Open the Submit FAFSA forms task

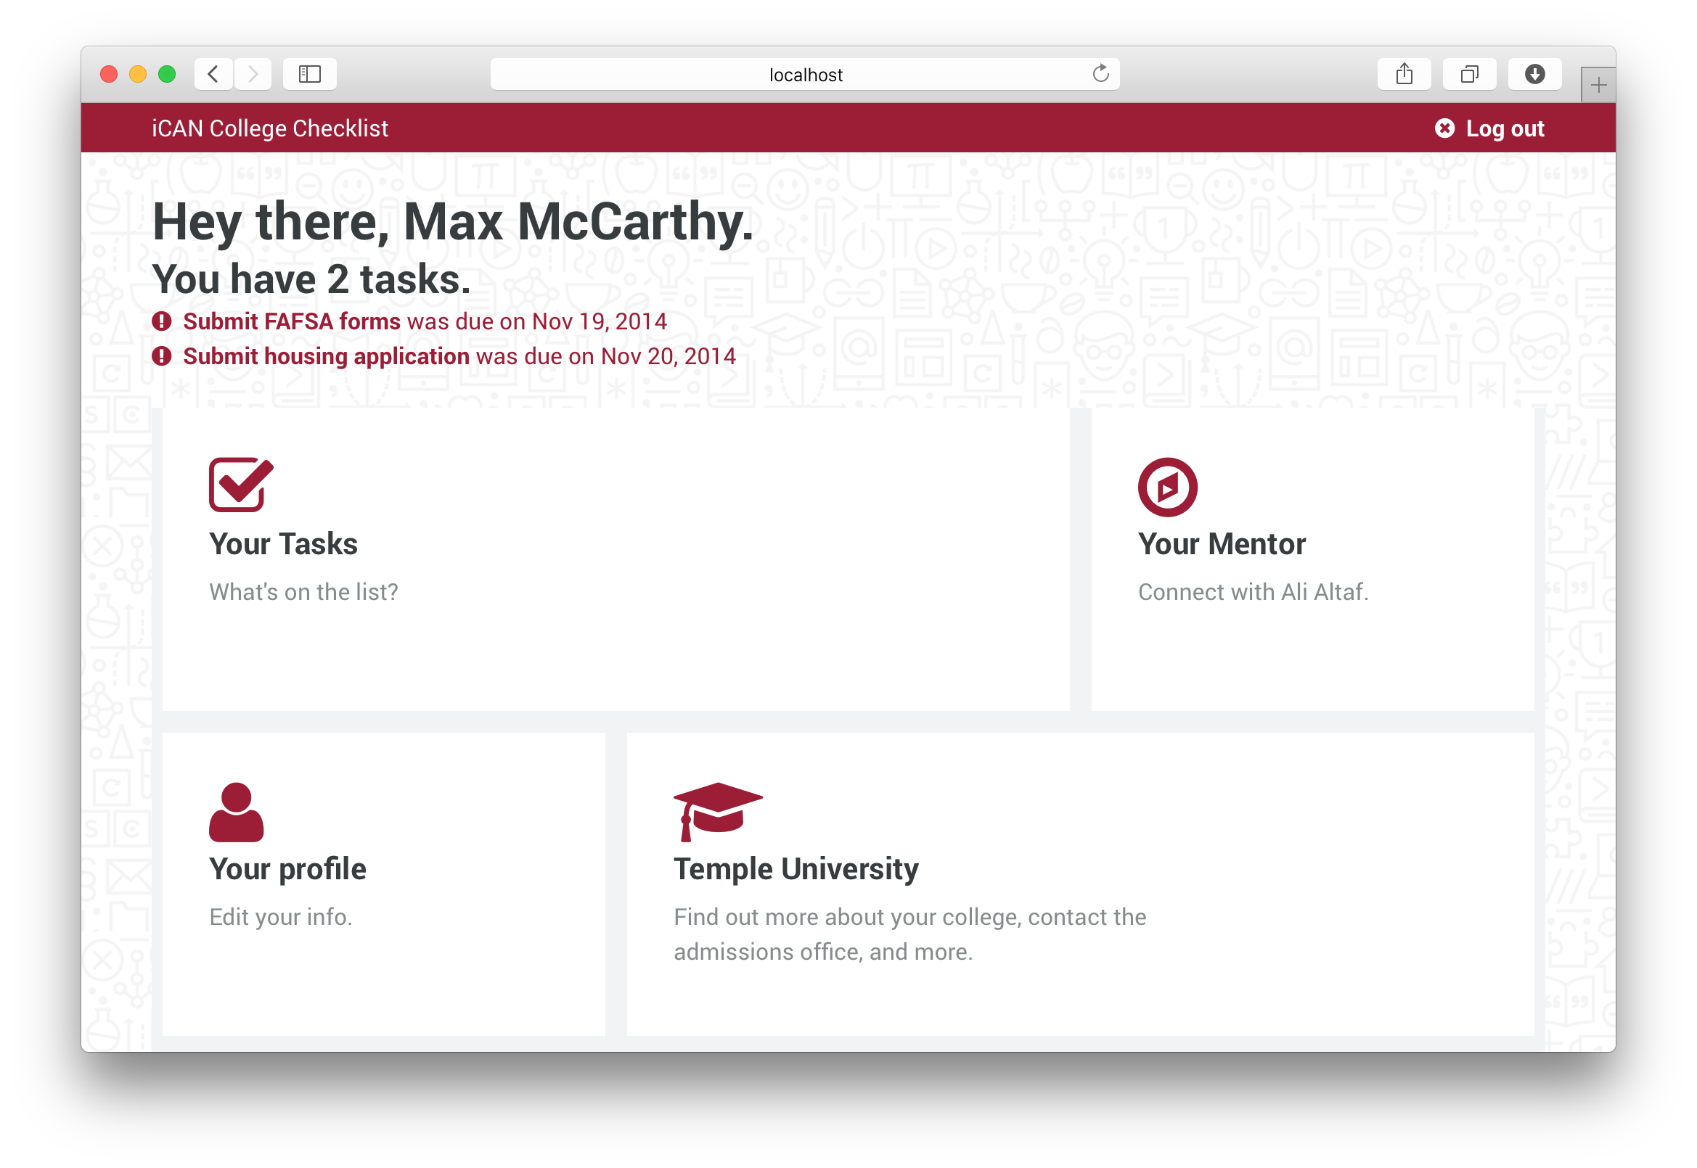(x=291, y=321)
